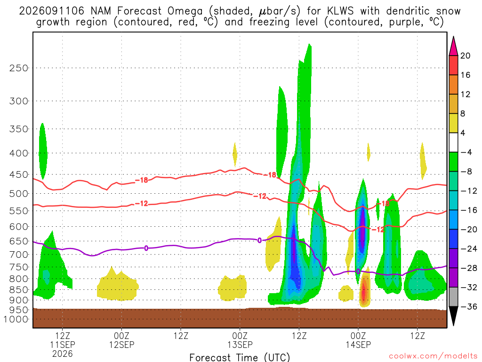Click the orange 12-16 colorbar swatch
Viewport: 482px width, 362px height.
click(x=453, y=85)
